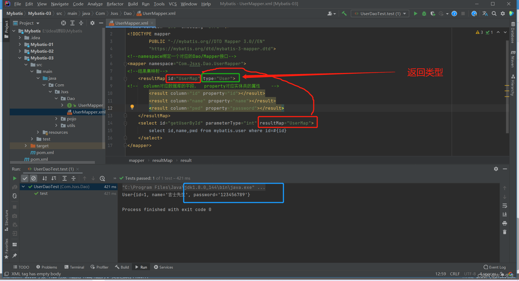Clear console with trash icon
The height and width of the screenshot is (281, 519).
click(505, 232)
